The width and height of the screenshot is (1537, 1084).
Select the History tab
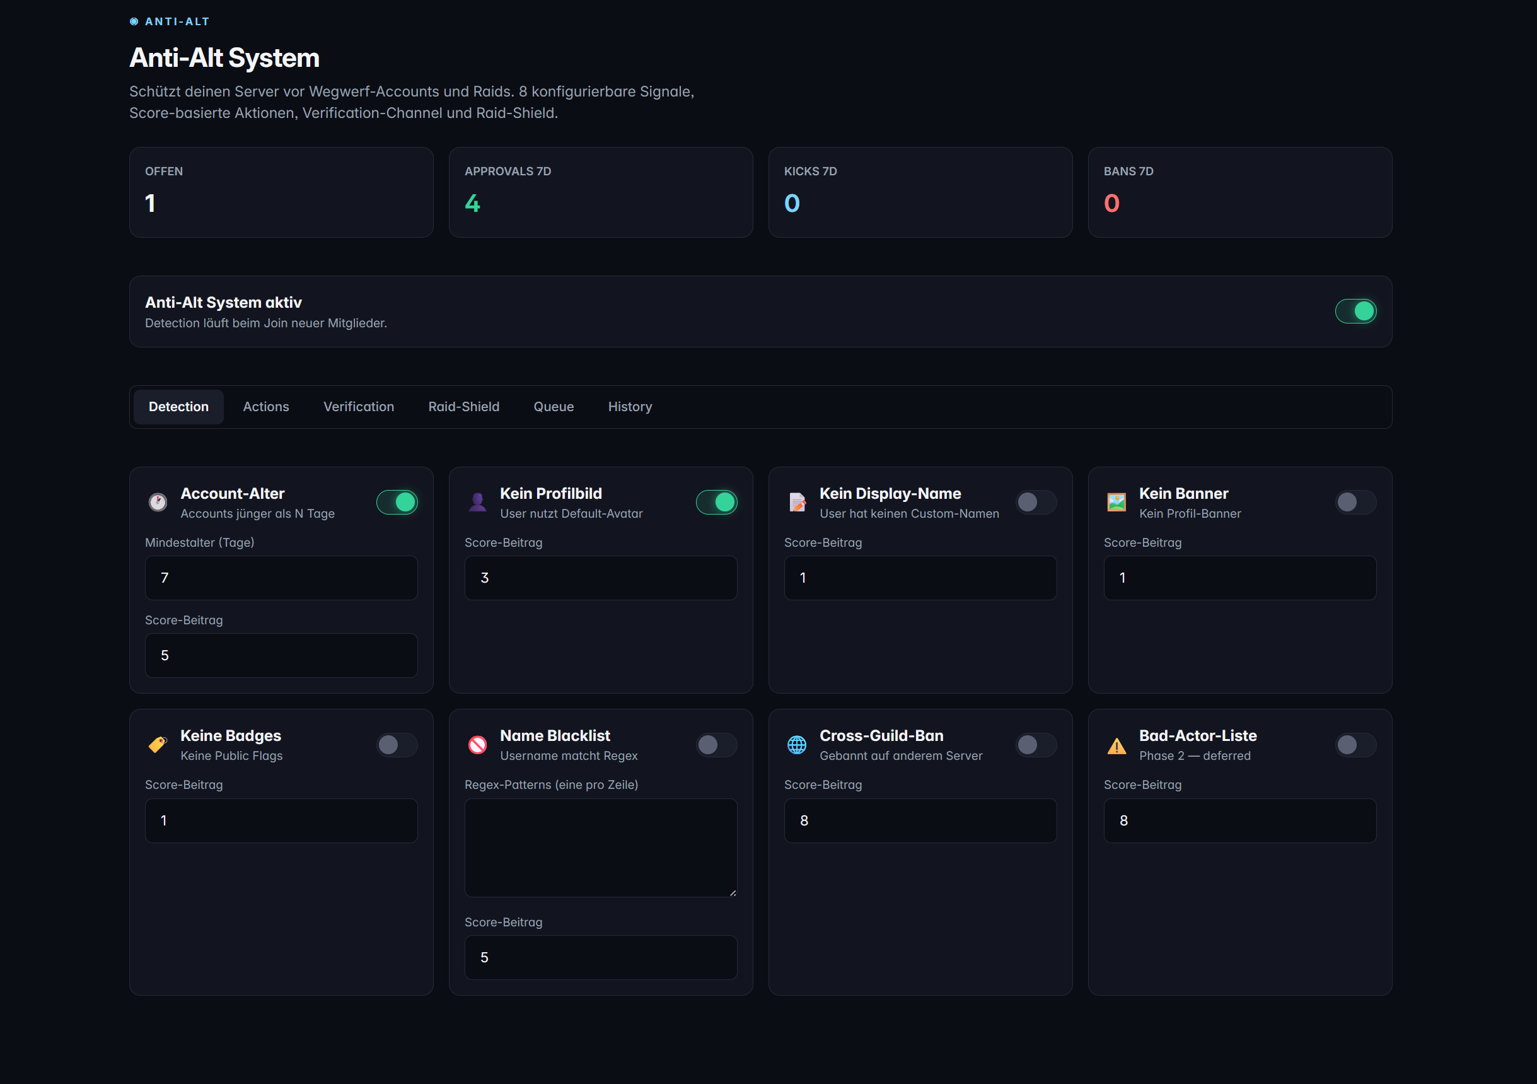(629, 406)
